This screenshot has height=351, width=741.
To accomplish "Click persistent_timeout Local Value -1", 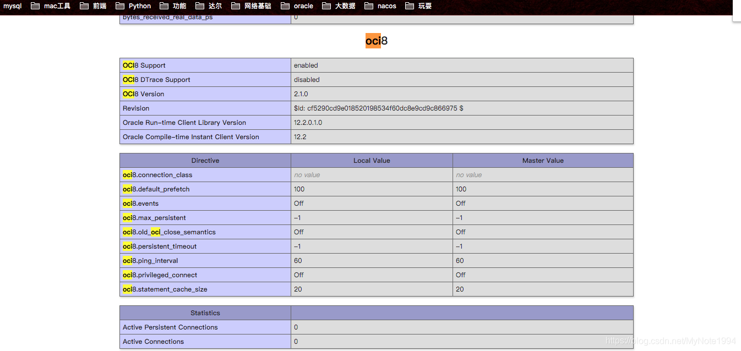I will click(298, 246).
